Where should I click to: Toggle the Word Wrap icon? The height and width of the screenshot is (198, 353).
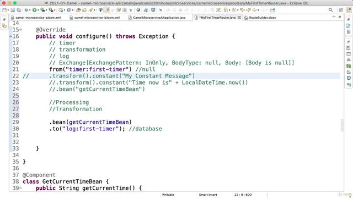click(119, 10)
